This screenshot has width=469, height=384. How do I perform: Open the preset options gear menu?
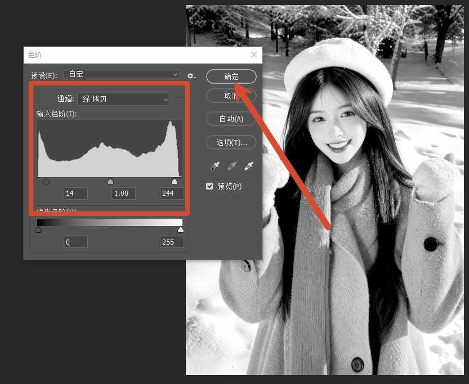[191, 76]
